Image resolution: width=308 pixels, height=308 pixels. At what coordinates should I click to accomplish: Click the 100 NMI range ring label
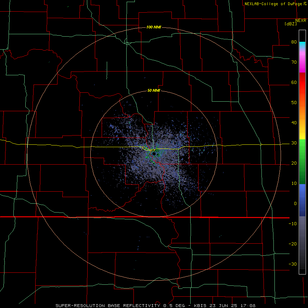tap(154, 27)
